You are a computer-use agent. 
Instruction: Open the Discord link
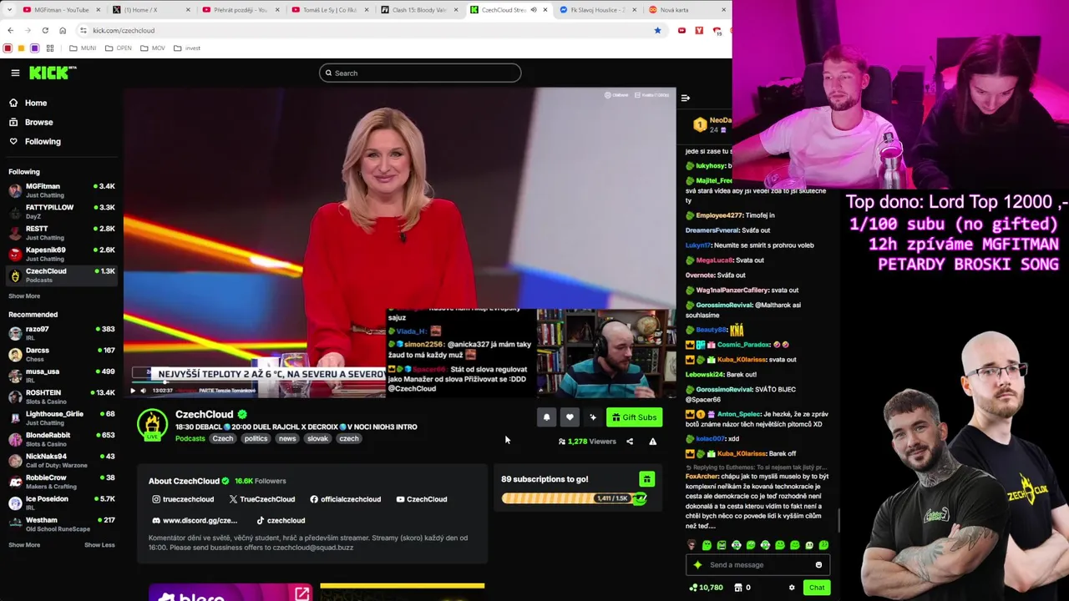click(195, 520)
